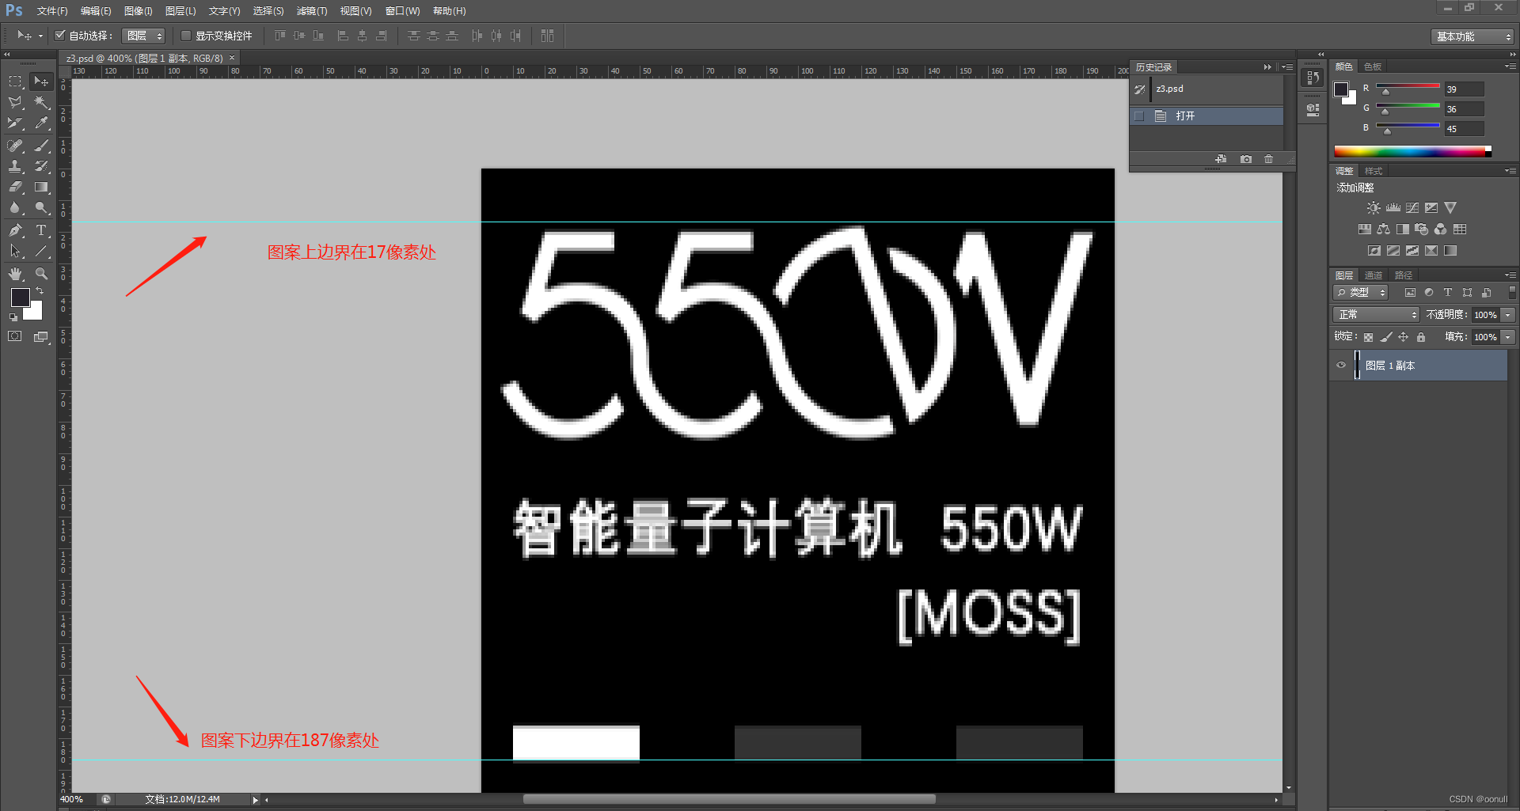Select the Move tool
Image resolution: width=1520 pixels, height=811 pixels.
[x=41, y=81]
